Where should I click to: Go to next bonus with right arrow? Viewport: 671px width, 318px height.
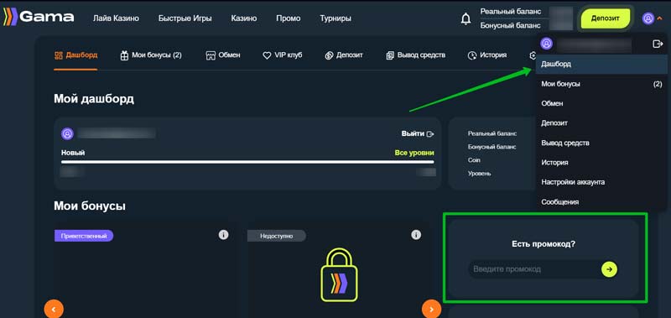tap(431, 309)
